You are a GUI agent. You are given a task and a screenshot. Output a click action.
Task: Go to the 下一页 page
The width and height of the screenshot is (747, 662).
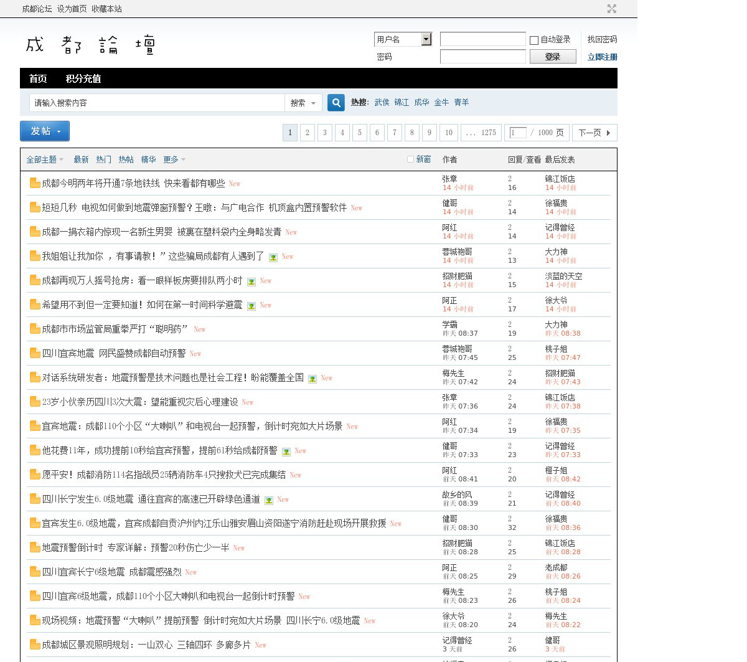[594, 133]
